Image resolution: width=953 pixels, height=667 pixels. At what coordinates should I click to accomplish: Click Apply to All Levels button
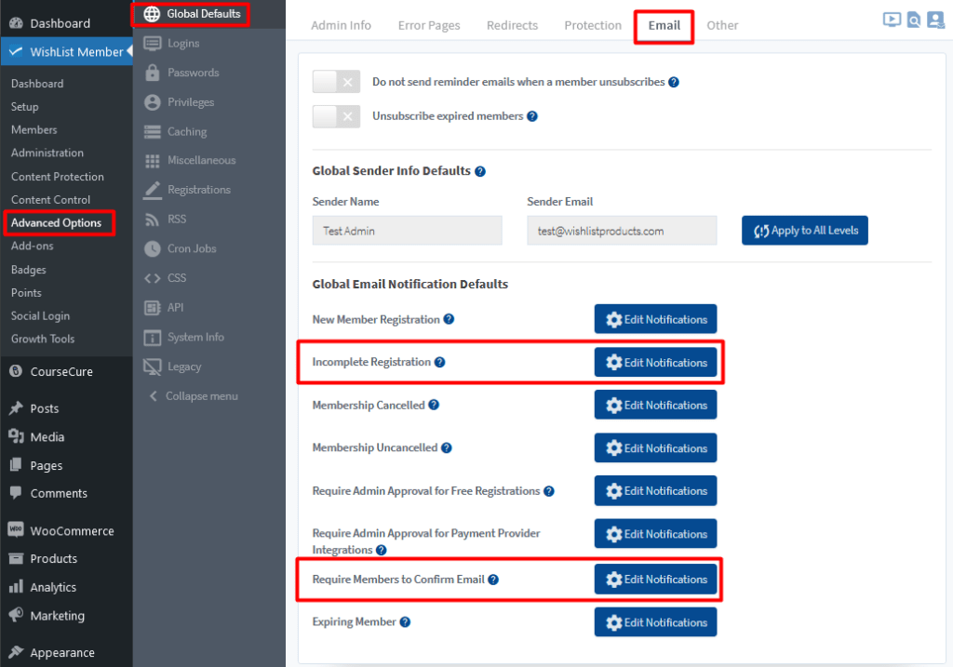[x=805, y=230]
